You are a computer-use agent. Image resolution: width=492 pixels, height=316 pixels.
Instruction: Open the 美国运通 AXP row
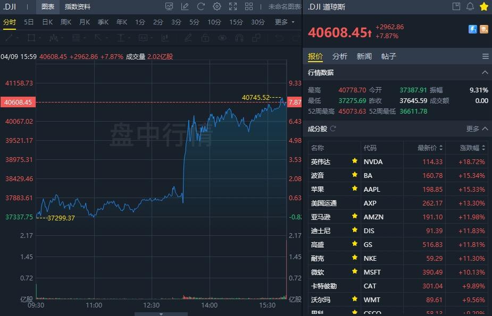click(398, 203)
